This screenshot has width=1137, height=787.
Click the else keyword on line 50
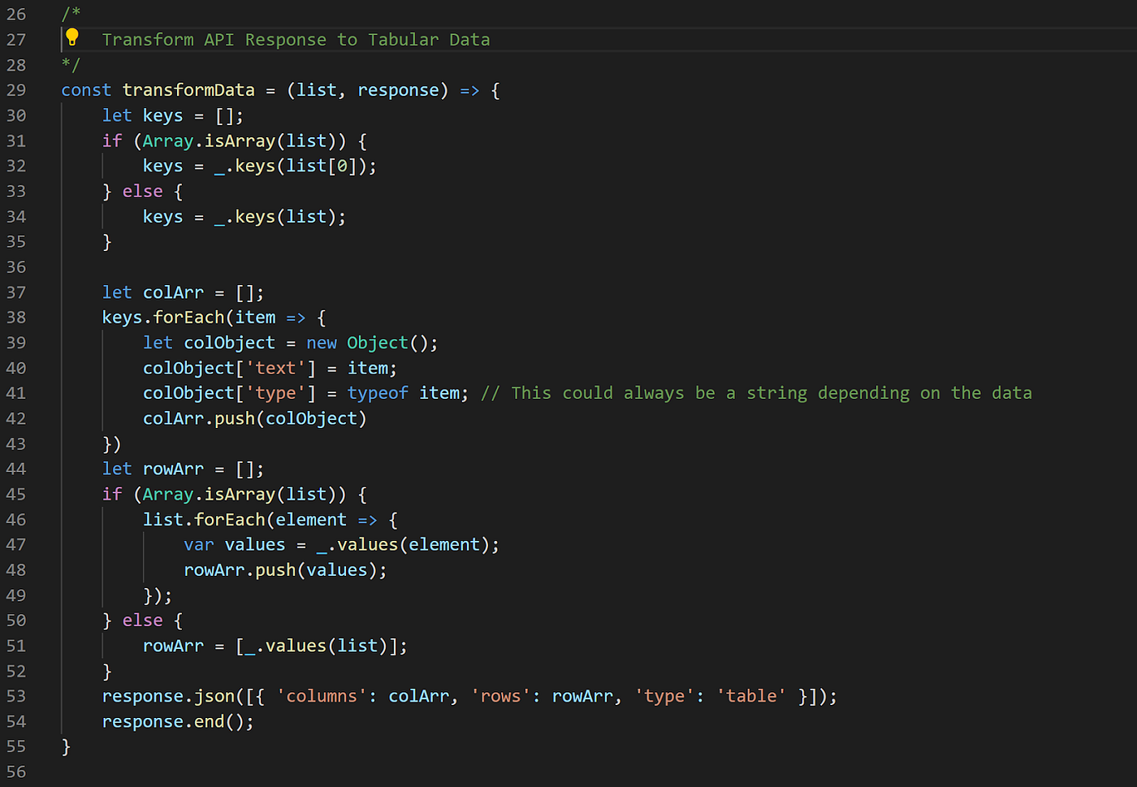click(142, 620)
